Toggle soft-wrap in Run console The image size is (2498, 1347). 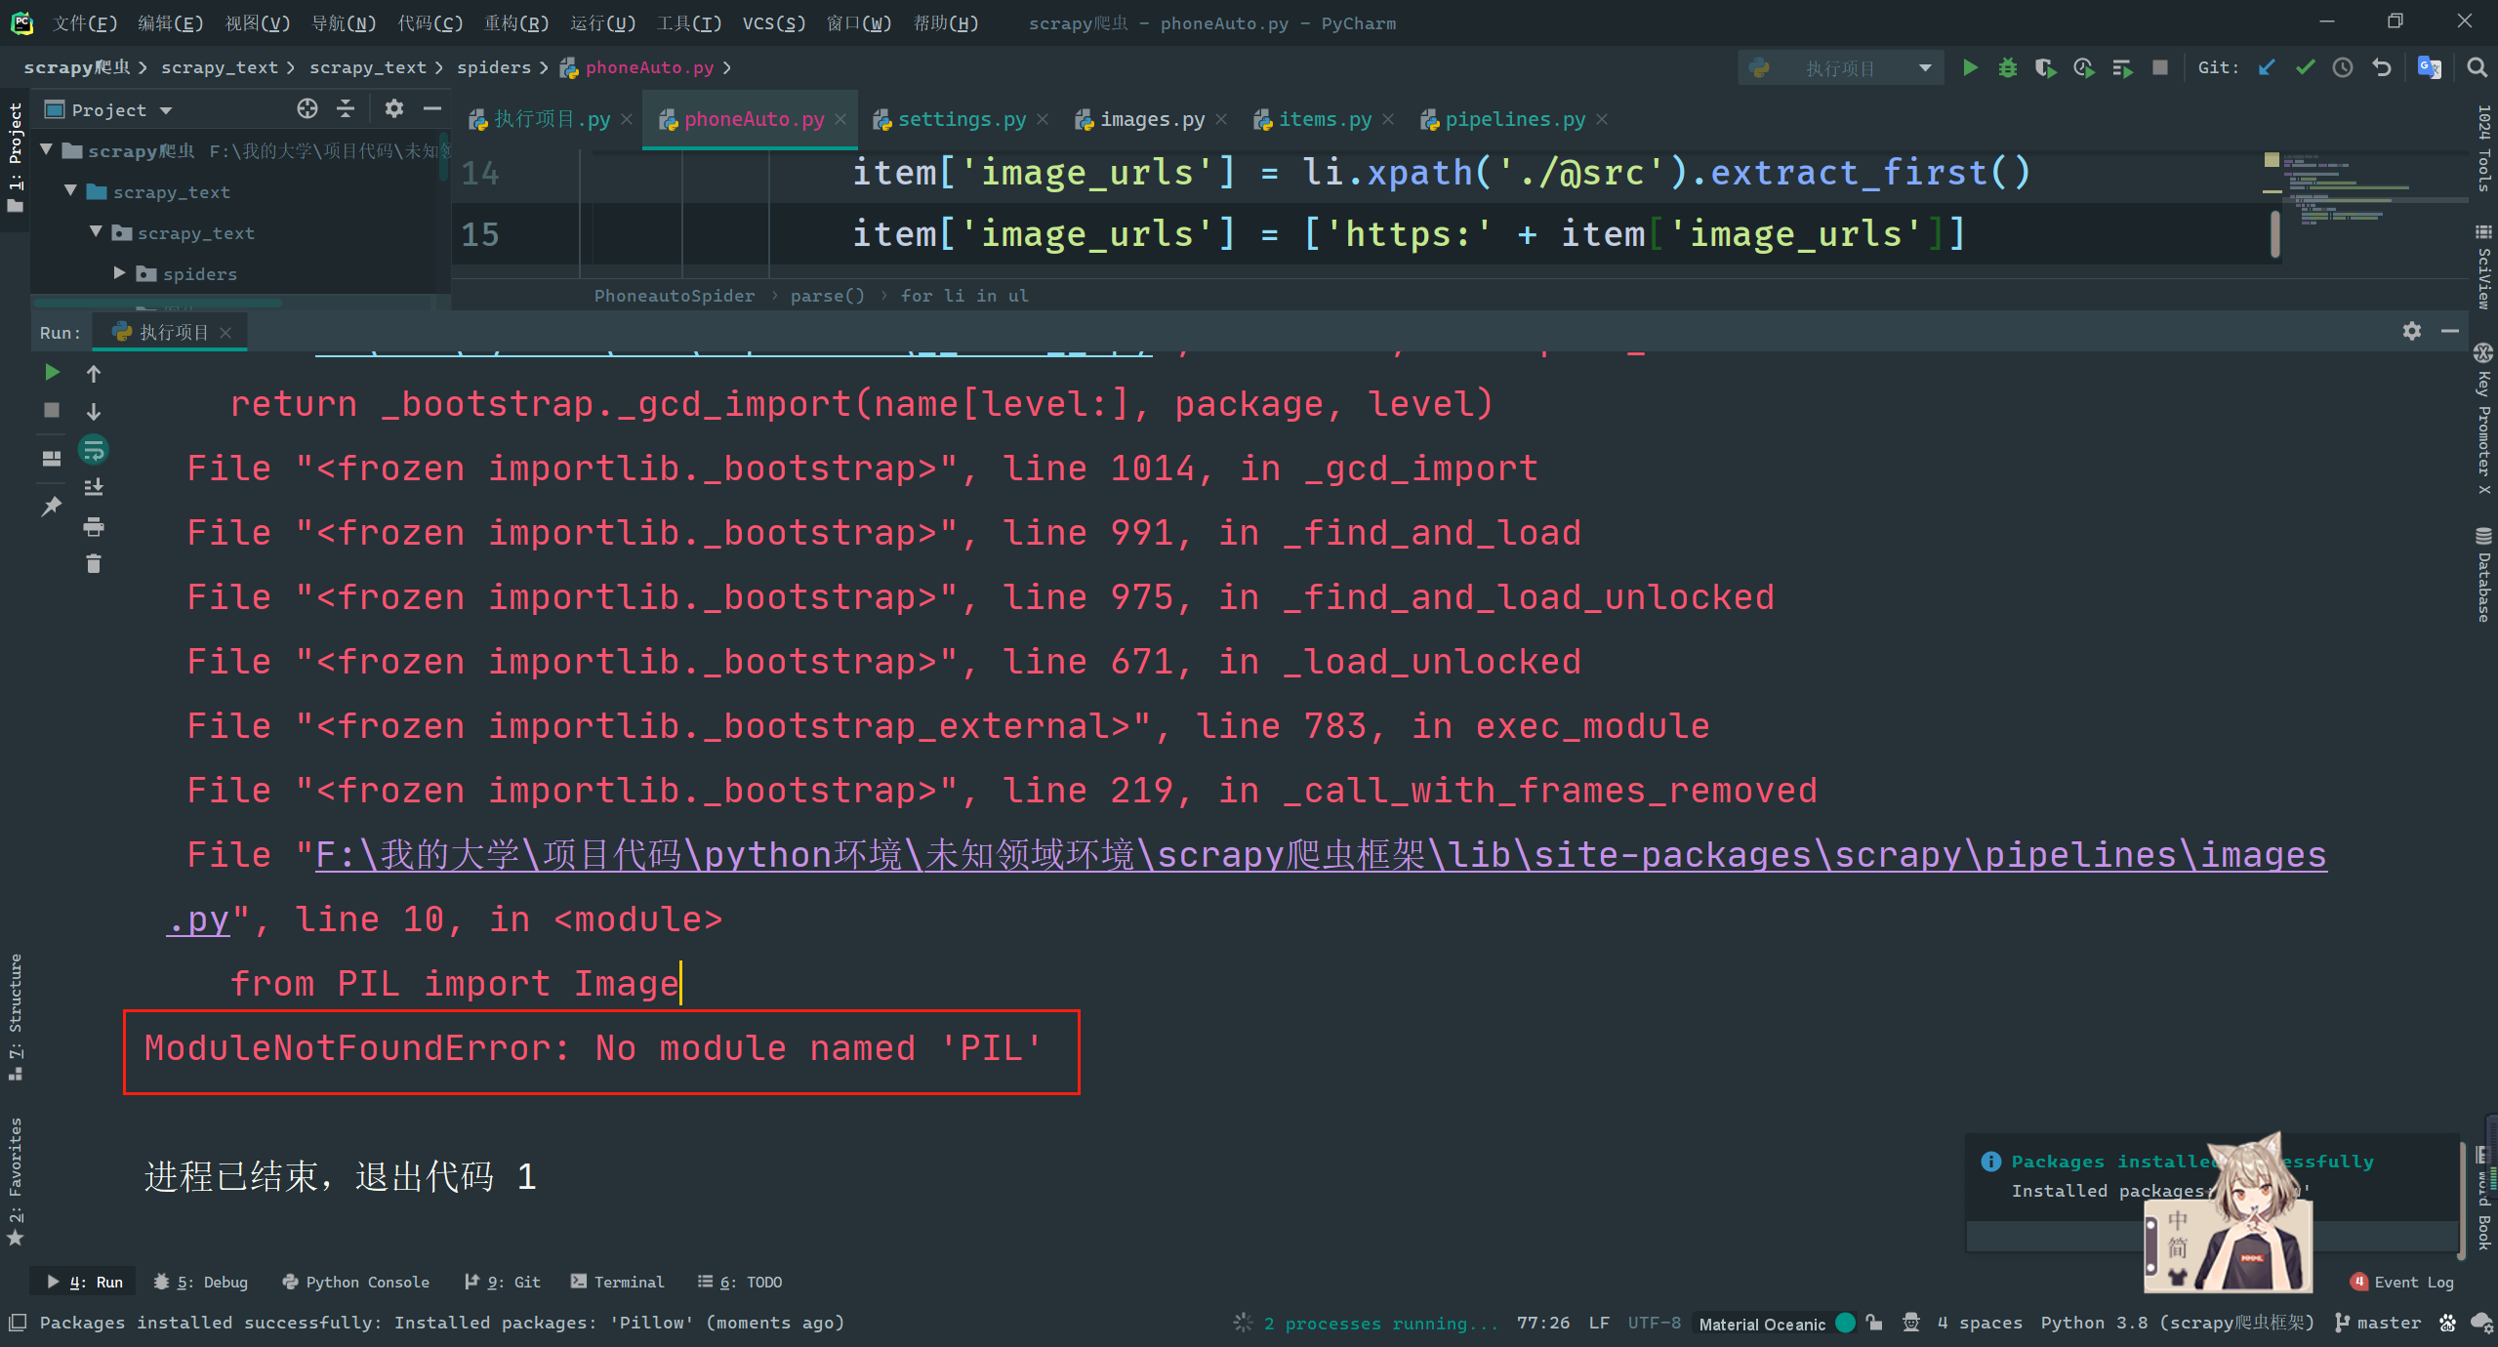click(94, 450)
